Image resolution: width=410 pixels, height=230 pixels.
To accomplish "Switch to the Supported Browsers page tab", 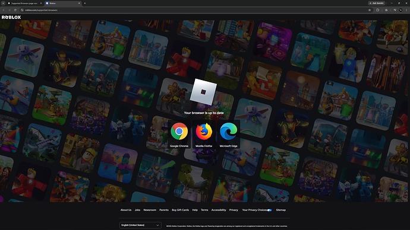I will (x=24, y=3).
